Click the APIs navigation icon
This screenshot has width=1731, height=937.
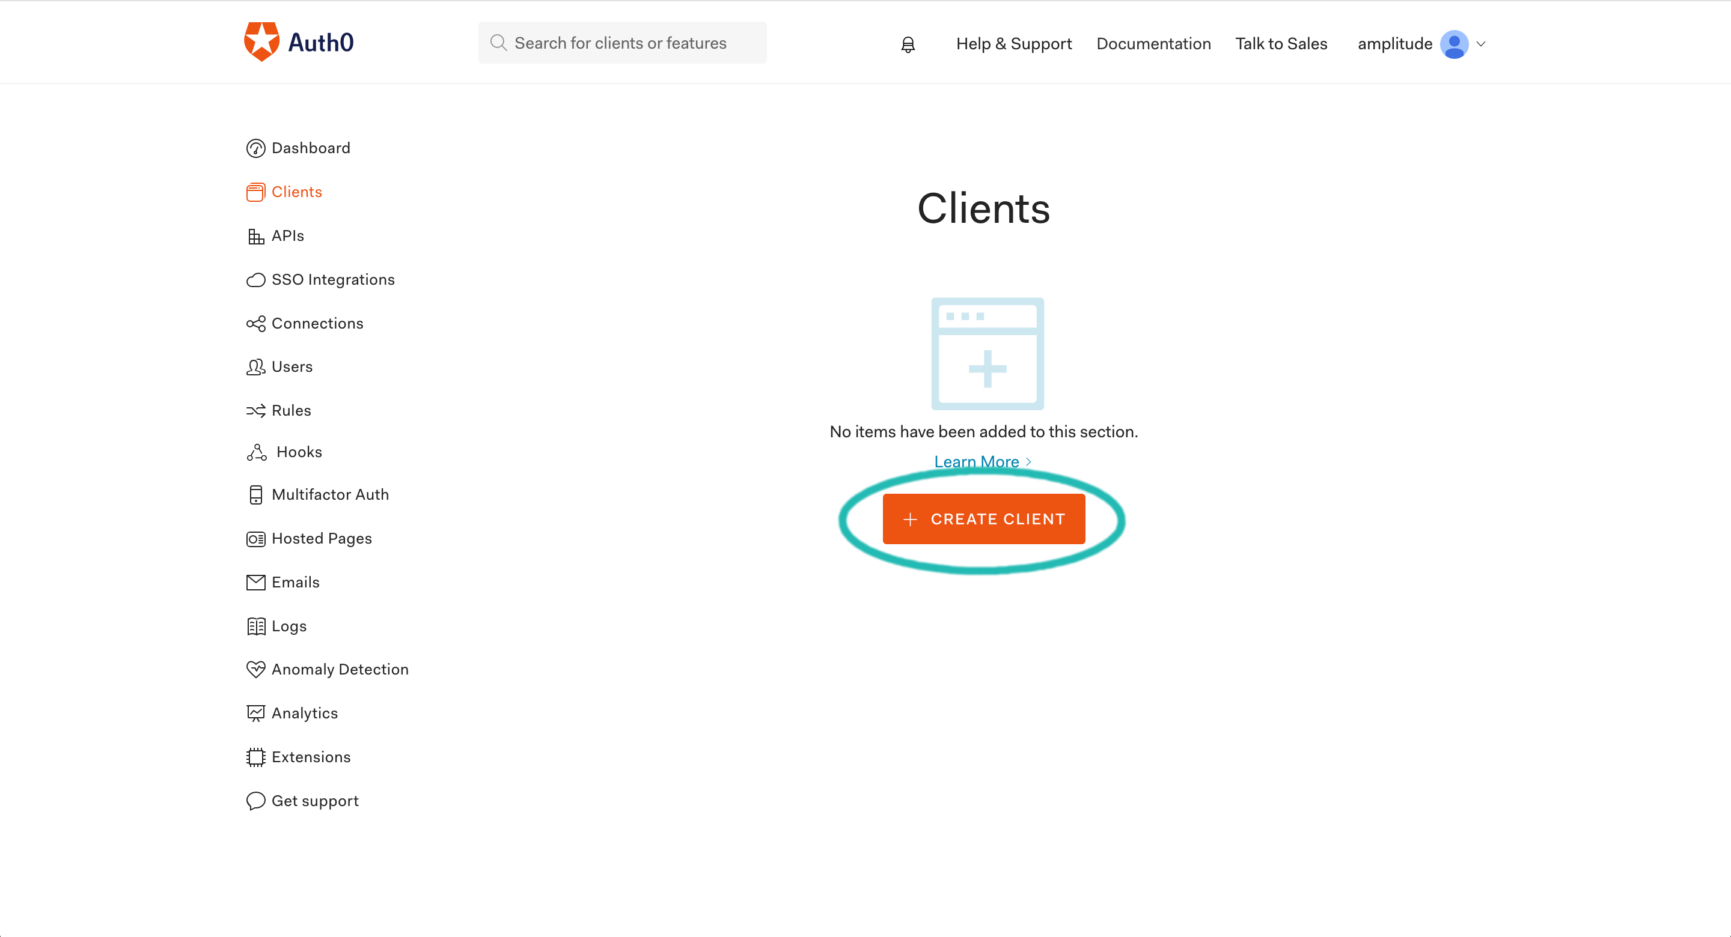255,235
